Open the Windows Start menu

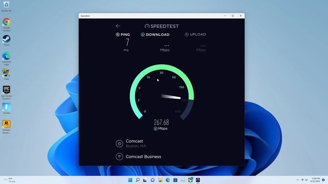[x=130, y=180]
